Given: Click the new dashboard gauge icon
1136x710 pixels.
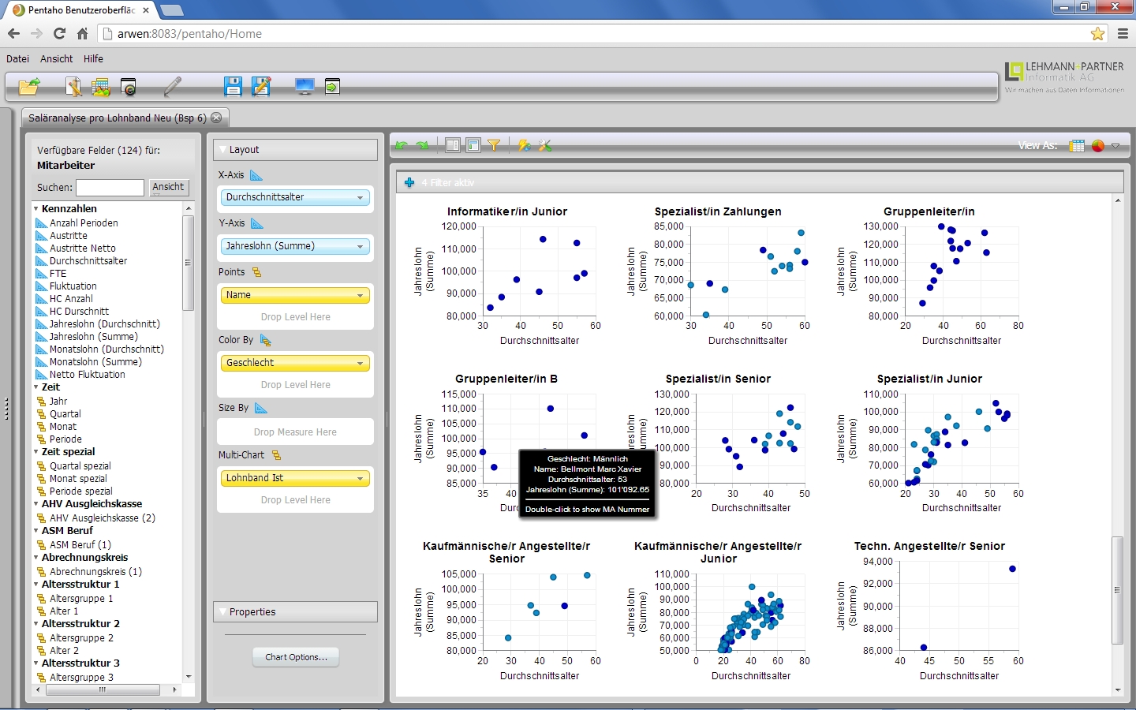Looking at the screenshot, I should [x=129, y=87].
